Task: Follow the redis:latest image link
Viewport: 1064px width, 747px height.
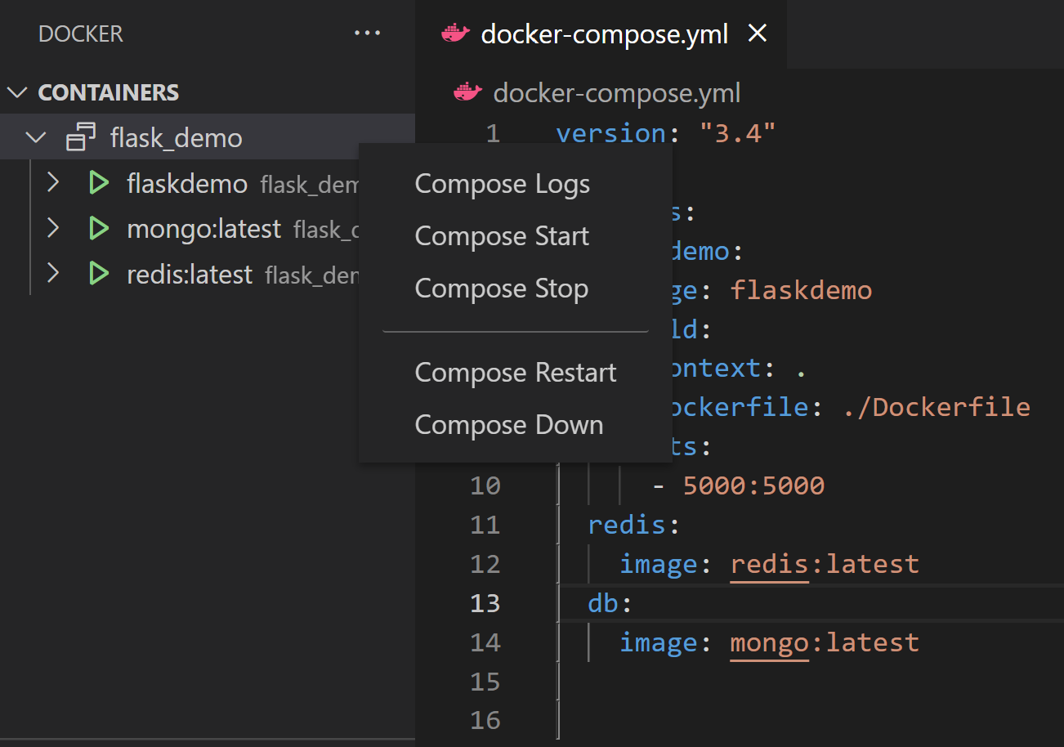Action: (769, 563)
